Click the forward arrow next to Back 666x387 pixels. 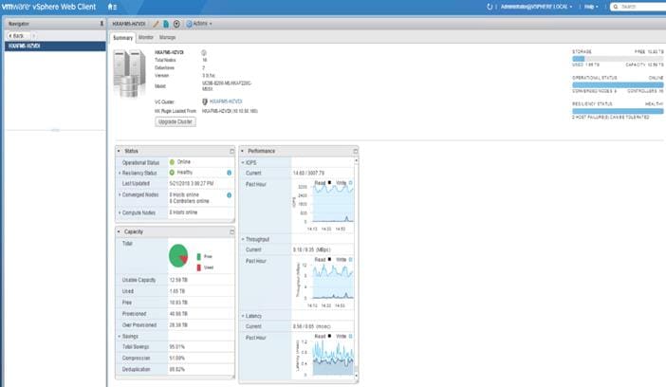pyautogui.click(x=33, y=36)
